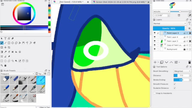192x108 pixels.
Task: Select the Contiguous Selection wand tool
Action: [16, 61]
